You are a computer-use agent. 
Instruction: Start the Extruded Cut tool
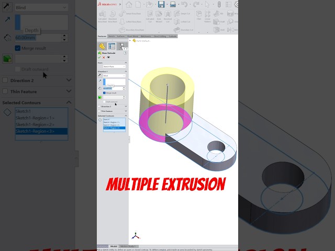point(150,17)
